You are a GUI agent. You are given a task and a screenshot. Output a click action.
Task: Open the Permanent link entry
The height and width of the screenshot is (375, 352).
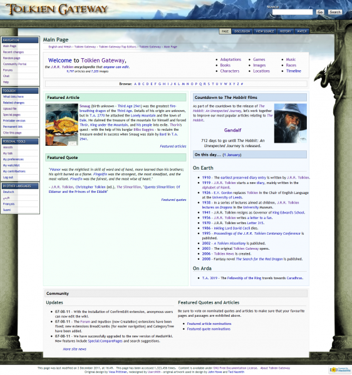(13, 126)
